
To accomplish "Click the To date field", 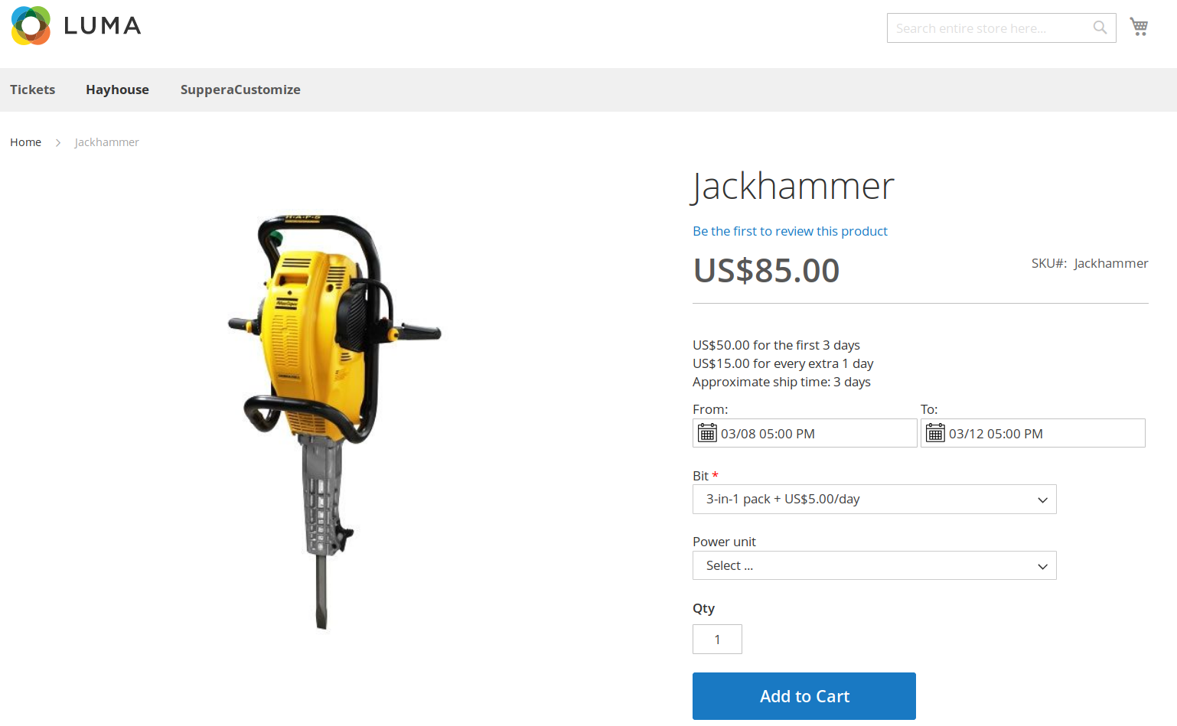I will 1032,433.
